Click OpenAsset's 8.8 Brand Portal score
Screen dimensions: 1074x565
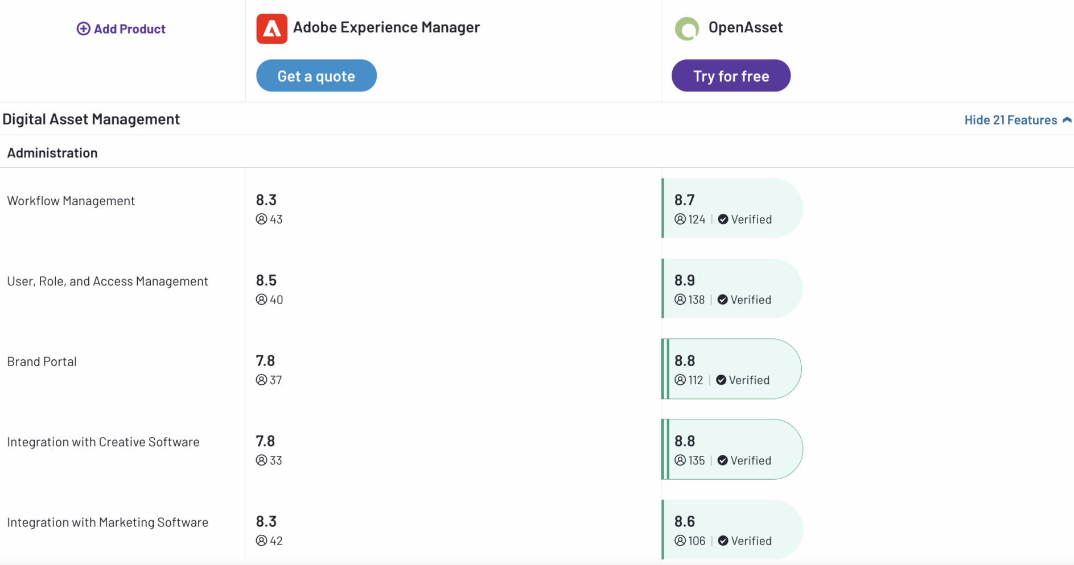point(685,361)
